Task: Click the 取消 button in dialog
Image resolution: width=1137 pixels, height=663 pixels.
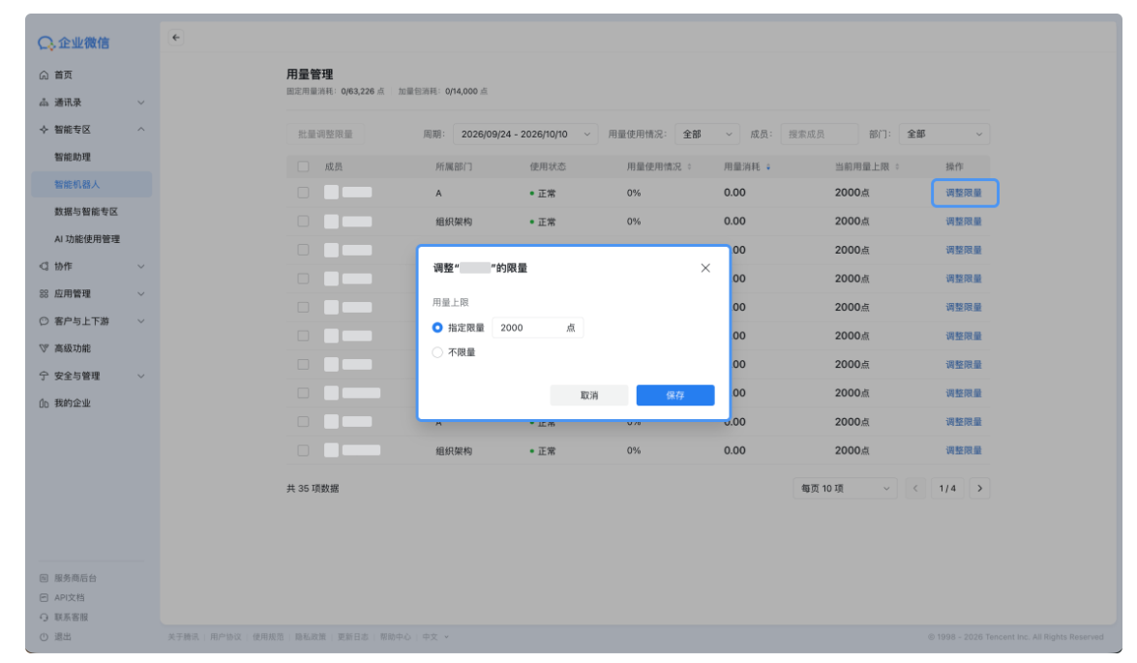Action: (588, 395)
